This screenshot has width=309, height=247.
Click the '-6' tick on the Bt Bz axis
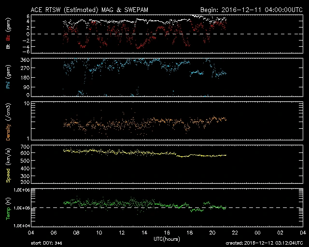[26, 52]
